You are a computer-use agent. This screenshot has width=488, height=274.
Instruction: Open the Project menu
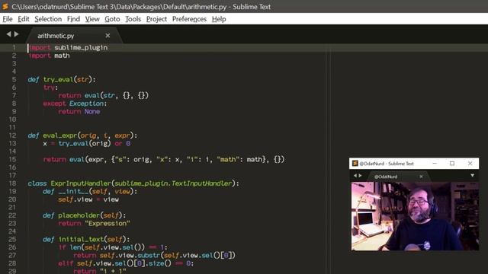[156, 19]
